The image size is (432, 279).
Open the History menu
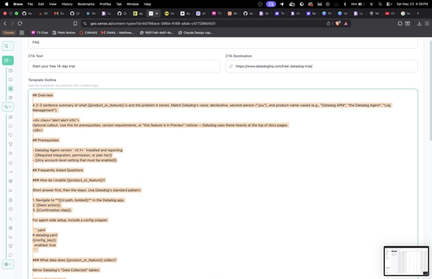[x=67, y=4]
